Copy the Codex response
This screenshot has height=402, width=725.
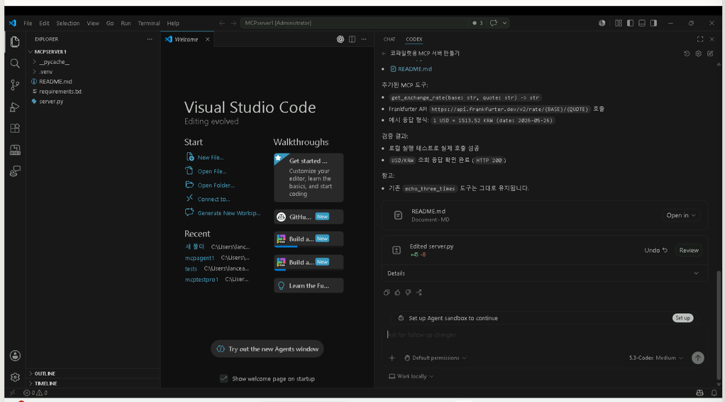(x=387, y=293)
